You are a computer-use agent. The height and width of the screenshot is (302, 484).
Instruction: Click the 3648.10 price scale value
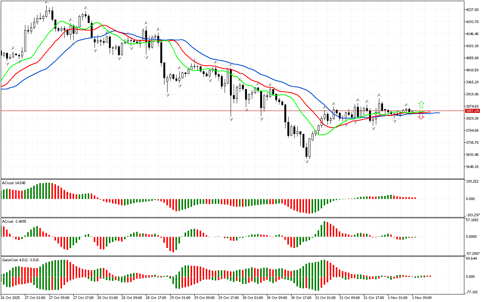tap(472, 167)
